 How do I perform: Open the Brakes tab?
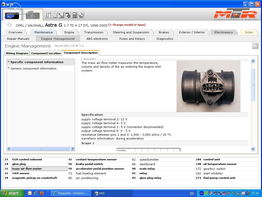(164, 32)
